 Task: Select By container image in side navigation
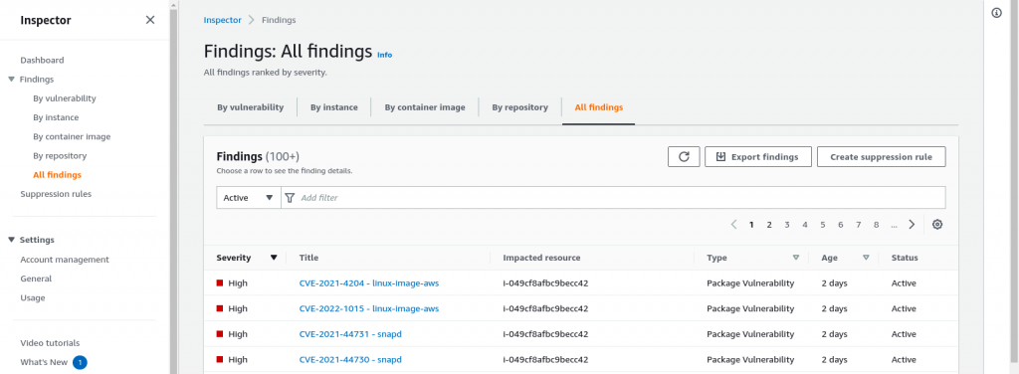(72, 137)
